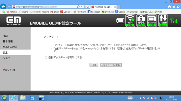Open the Start orb button

[4, 98]
